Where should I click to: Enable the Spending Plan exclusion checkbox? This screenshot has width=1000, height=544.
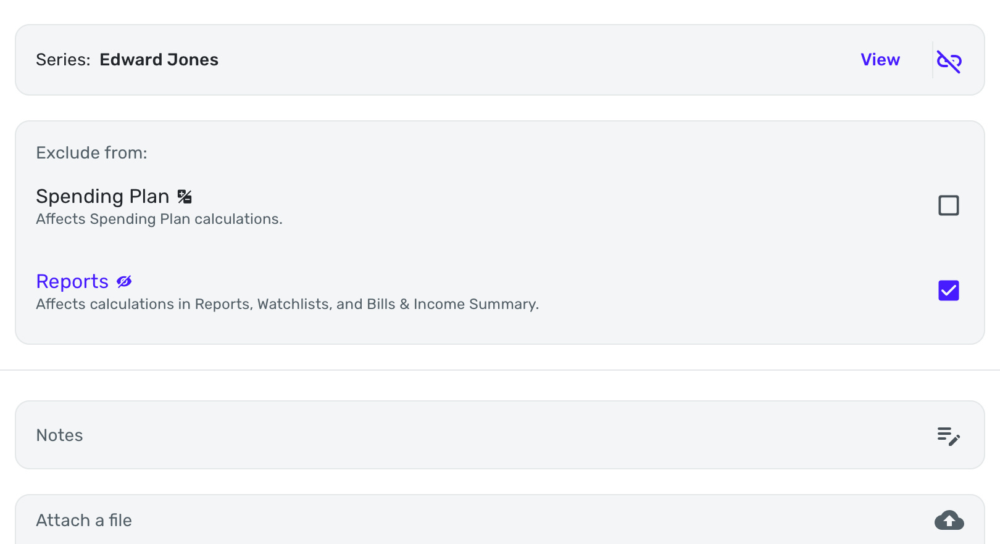tap(949, 205)
